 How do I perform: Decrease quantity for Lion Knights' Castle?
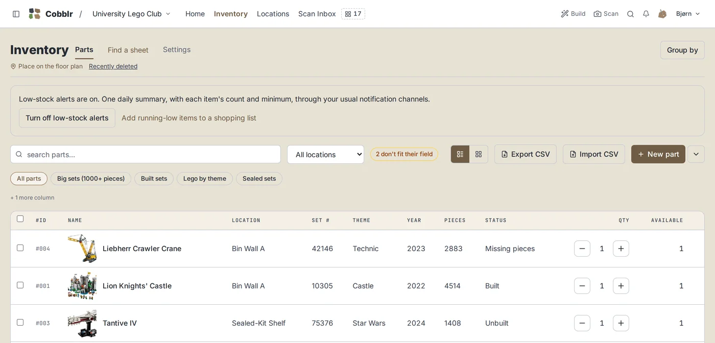tap(582, 286)
